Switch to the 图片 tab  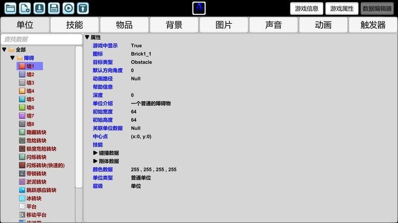(x=224, y=25)
